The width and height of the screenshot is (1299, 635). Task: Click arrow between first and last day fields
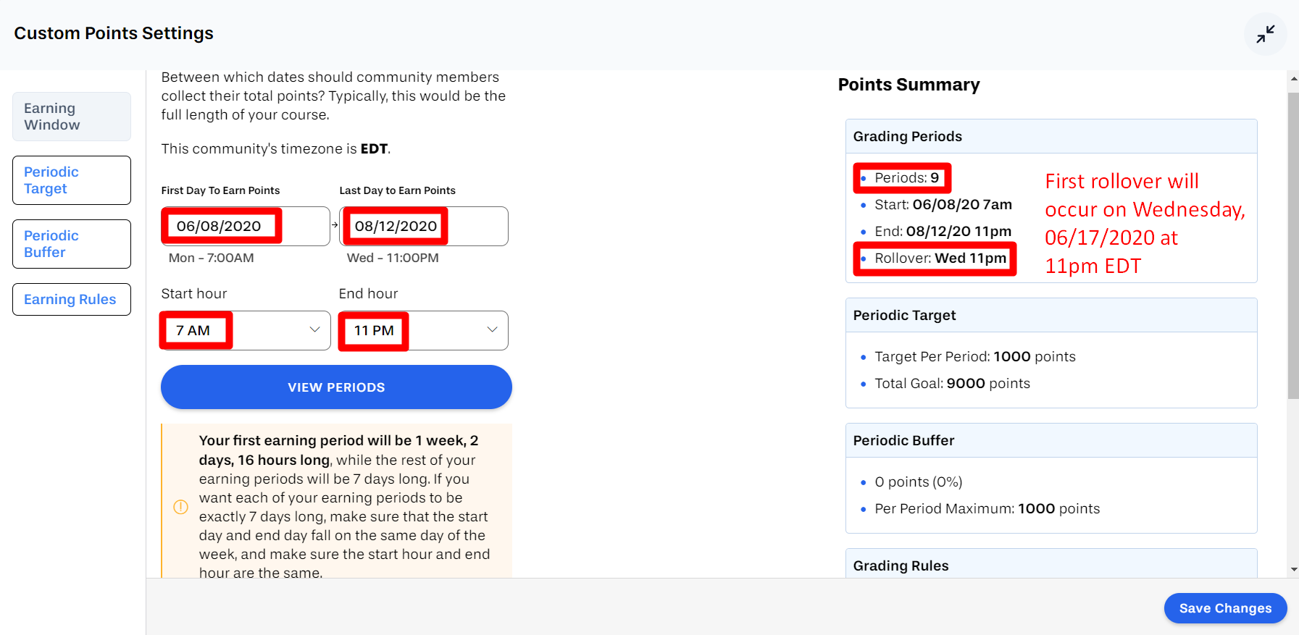pos(335,225)
